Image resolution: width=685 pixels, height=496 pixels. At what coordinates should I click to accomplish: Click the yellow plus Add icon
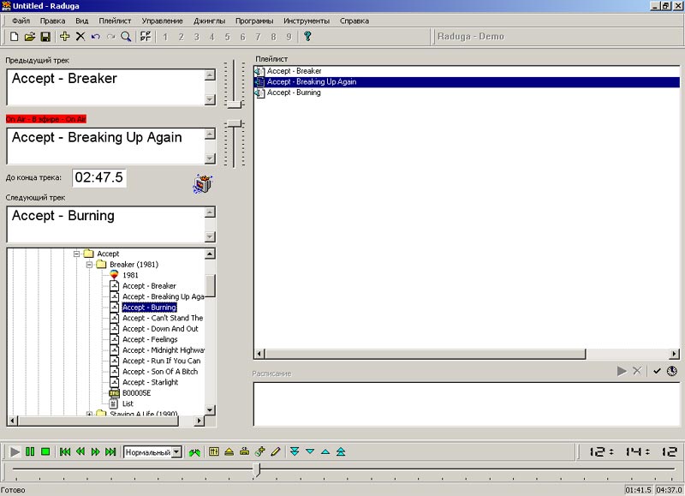(x=65, y=37)
